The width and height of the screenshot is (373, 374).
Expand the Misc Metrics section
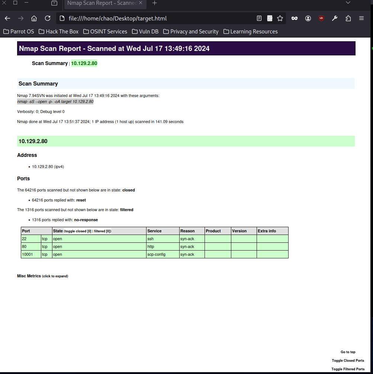click(42, 276)
